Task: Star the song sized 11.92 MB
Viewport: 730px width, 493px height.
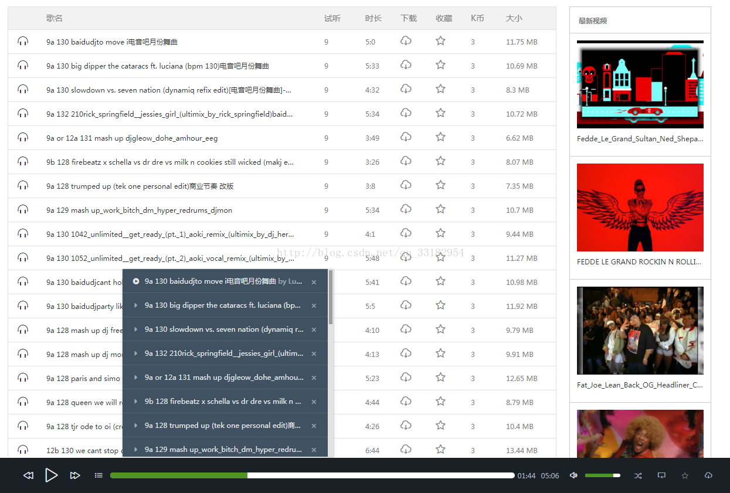Action: [x=440, y=305]
